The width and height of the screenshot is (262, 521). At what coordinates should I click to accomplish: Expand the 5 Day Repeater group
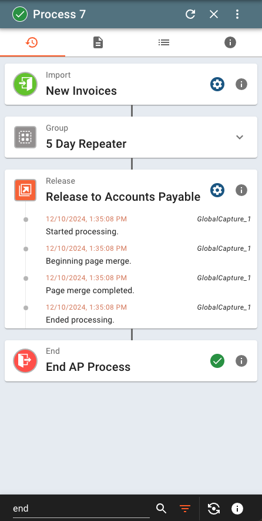[240, 137]
